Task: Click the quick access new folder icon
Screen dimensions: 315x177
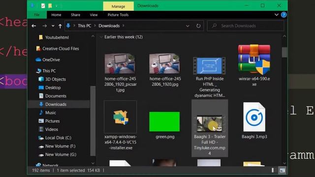Action: point(50,5)
